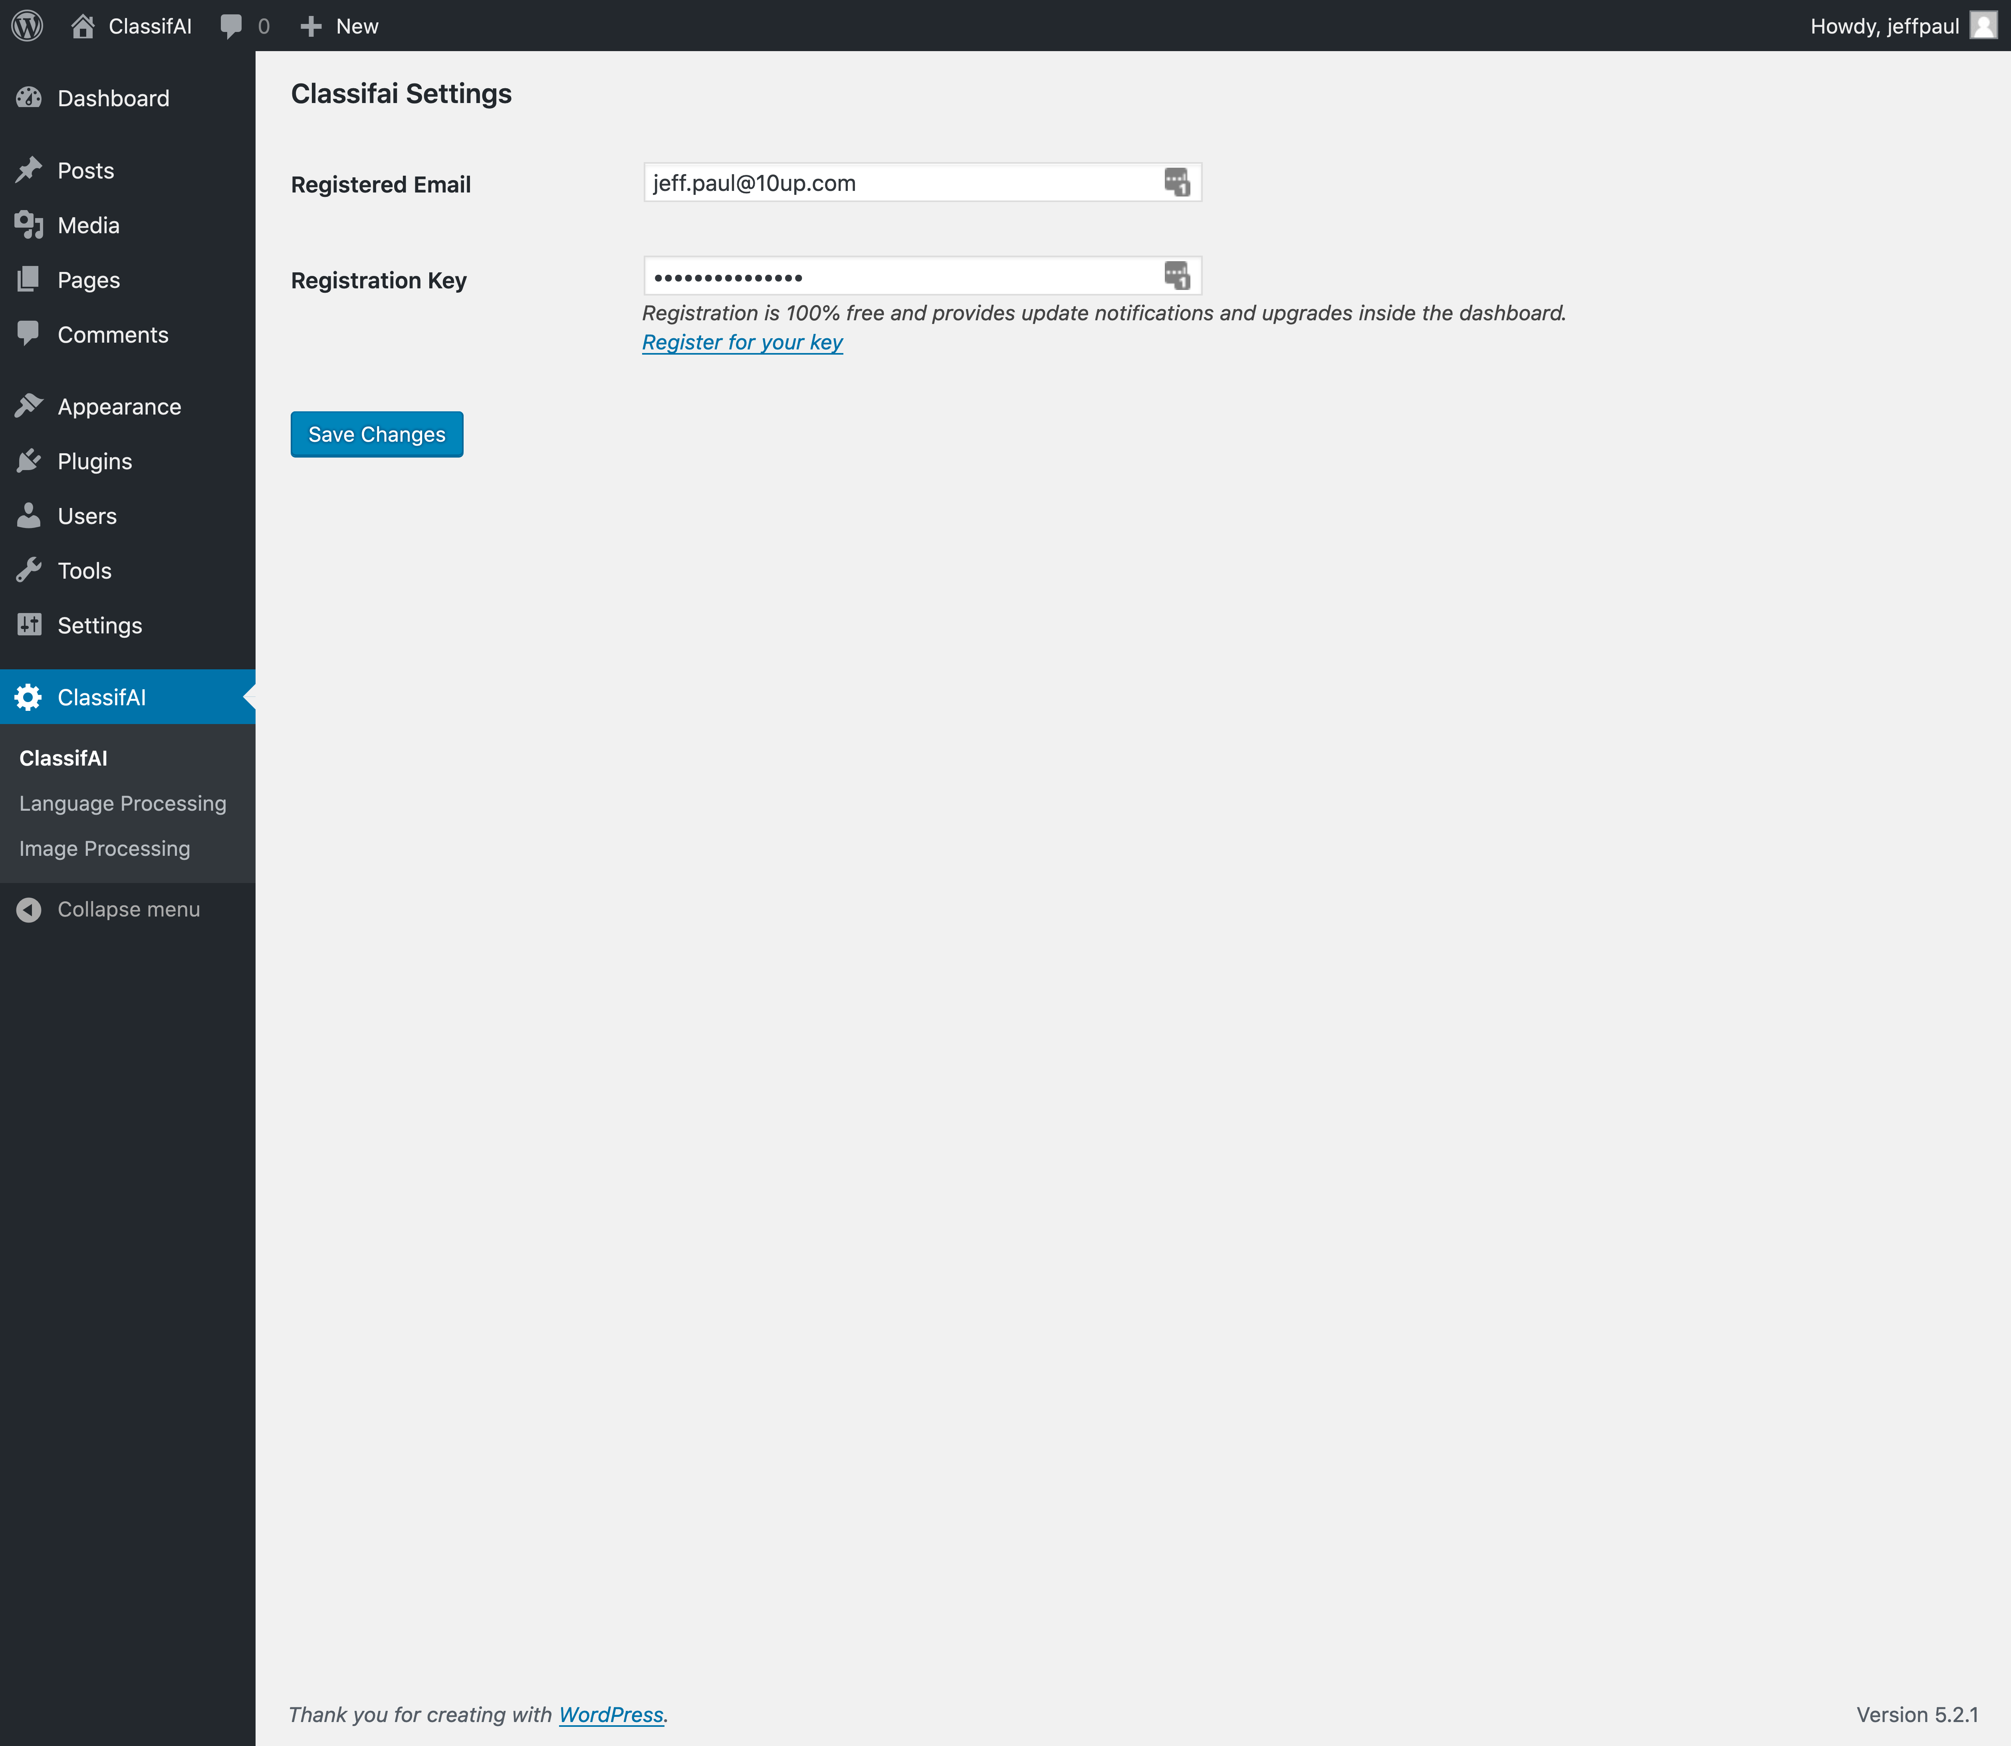Open the WordPress link in footer
Image resolution: width=2011 pixels, height=1746 pixels.
(x=611, y=1715)
